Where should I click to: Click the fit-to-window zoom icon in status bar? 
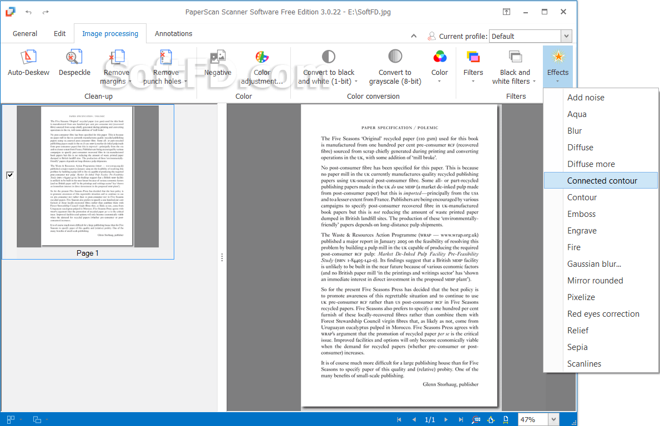point(491,419)
